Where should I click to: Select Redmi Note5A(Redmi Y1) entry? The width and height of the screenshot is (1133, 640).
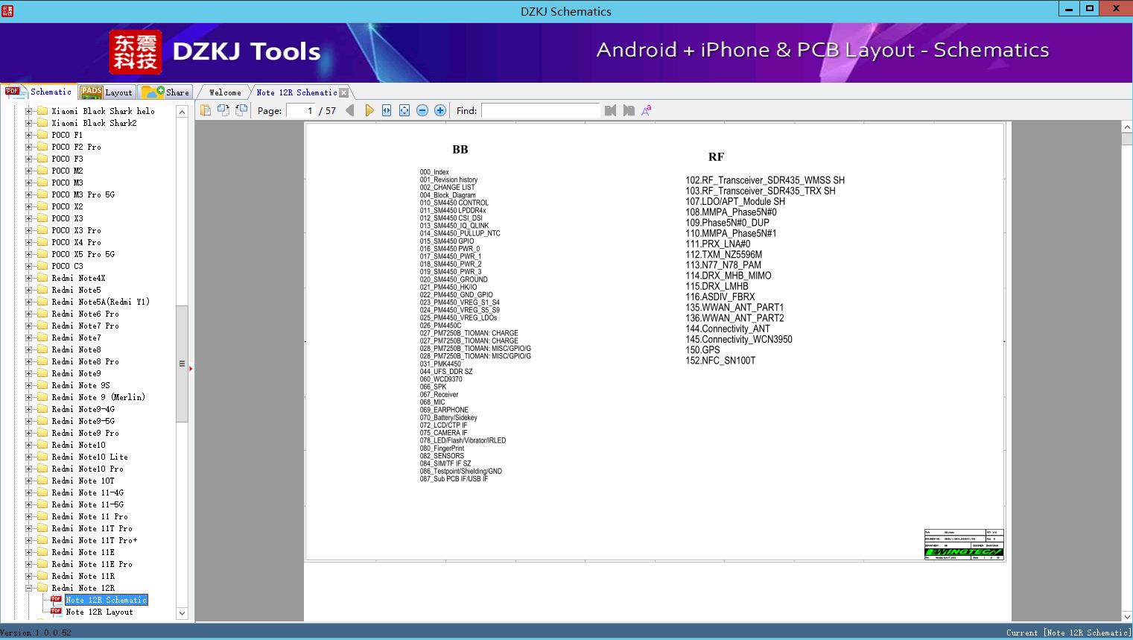[101, 302]
